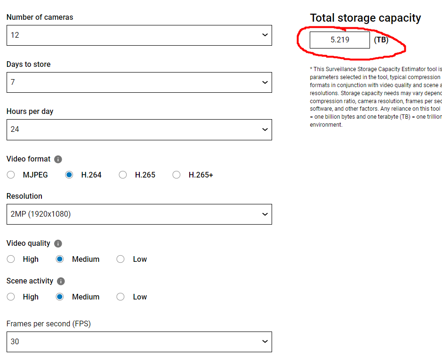This screenshot has width=442, height=356.
Task: Click the Video format info icon
Action: coord(58,159)
